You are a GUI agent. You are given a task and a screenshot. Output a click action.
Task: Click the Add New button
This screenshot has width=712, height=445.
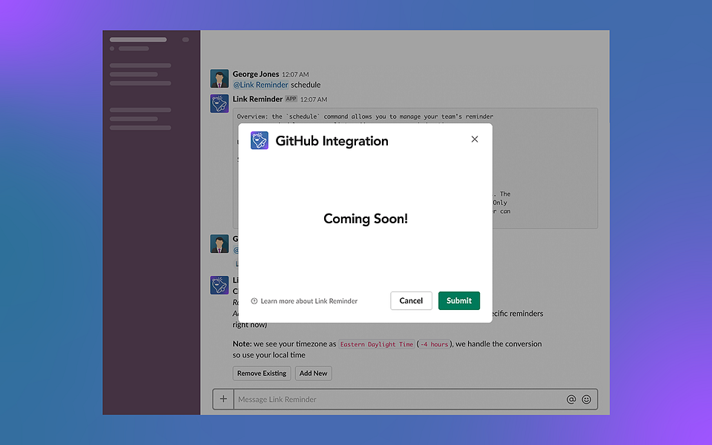[313, 373]
